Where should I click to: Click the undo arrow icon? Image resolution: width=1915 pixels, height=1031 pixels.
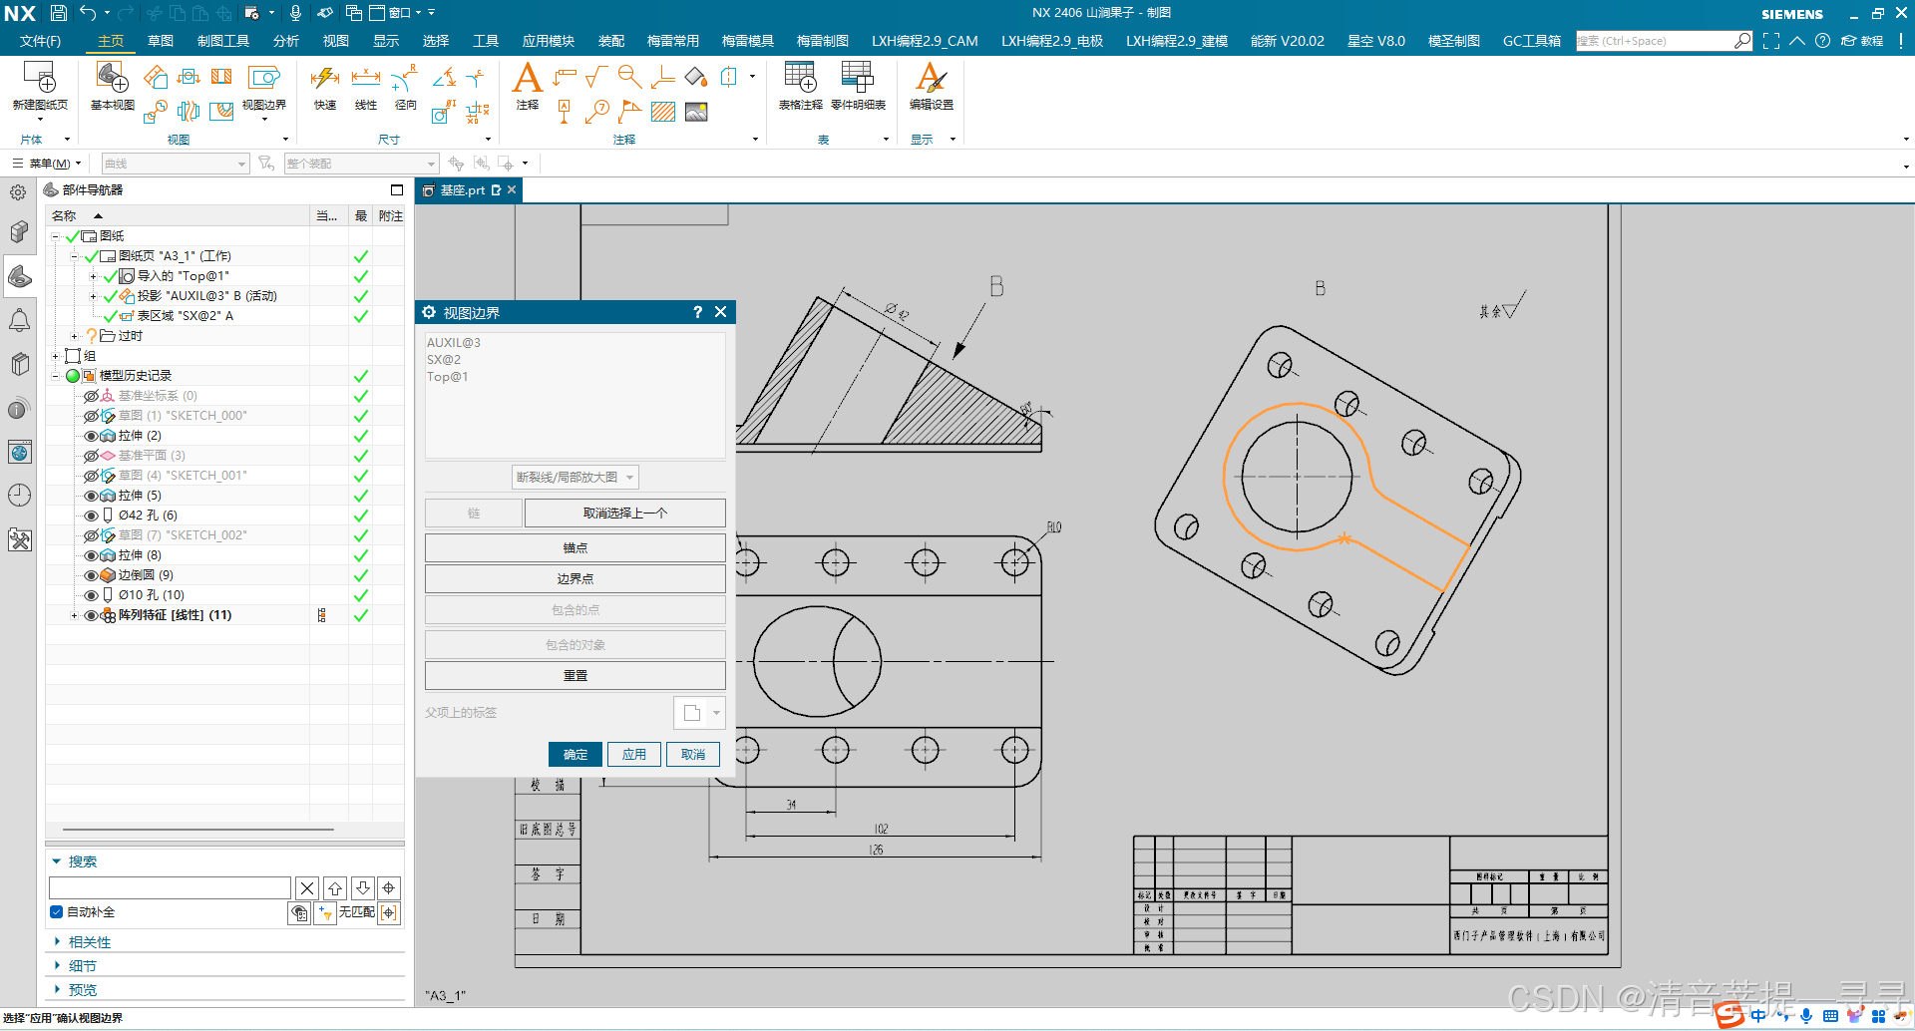tap(88, 13)
